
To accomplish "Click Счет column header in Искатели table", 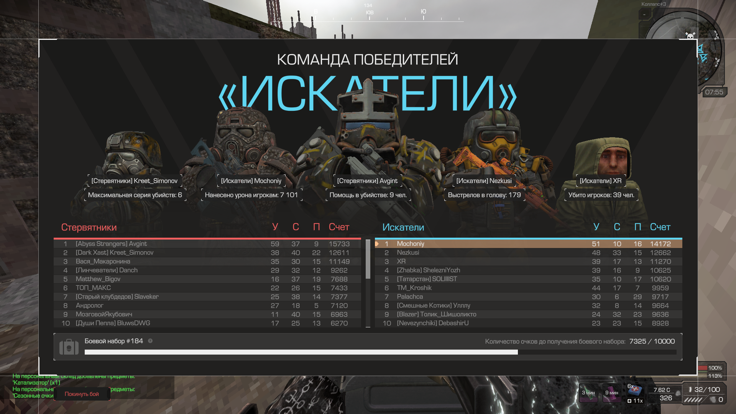I will 660,227.
